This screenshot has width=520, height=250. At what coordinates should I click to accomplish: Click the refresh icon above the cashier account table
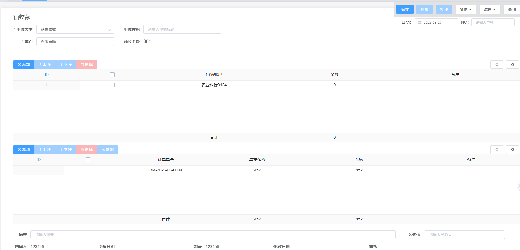(497, 64)
